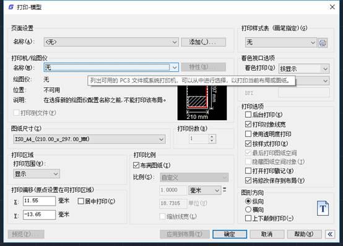Uncheck 布满图纸(I) checkbox
Image resolution: width=343 pixels, height=246 pixels.
point(136,165)
